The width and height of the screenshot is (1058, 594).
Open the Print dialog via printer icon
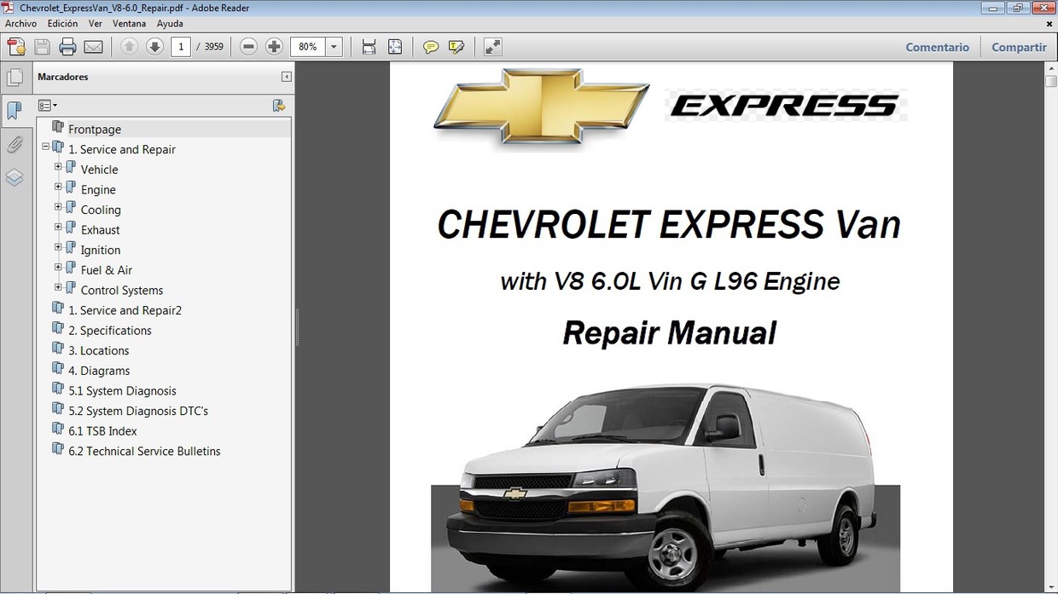coord(67,46)
